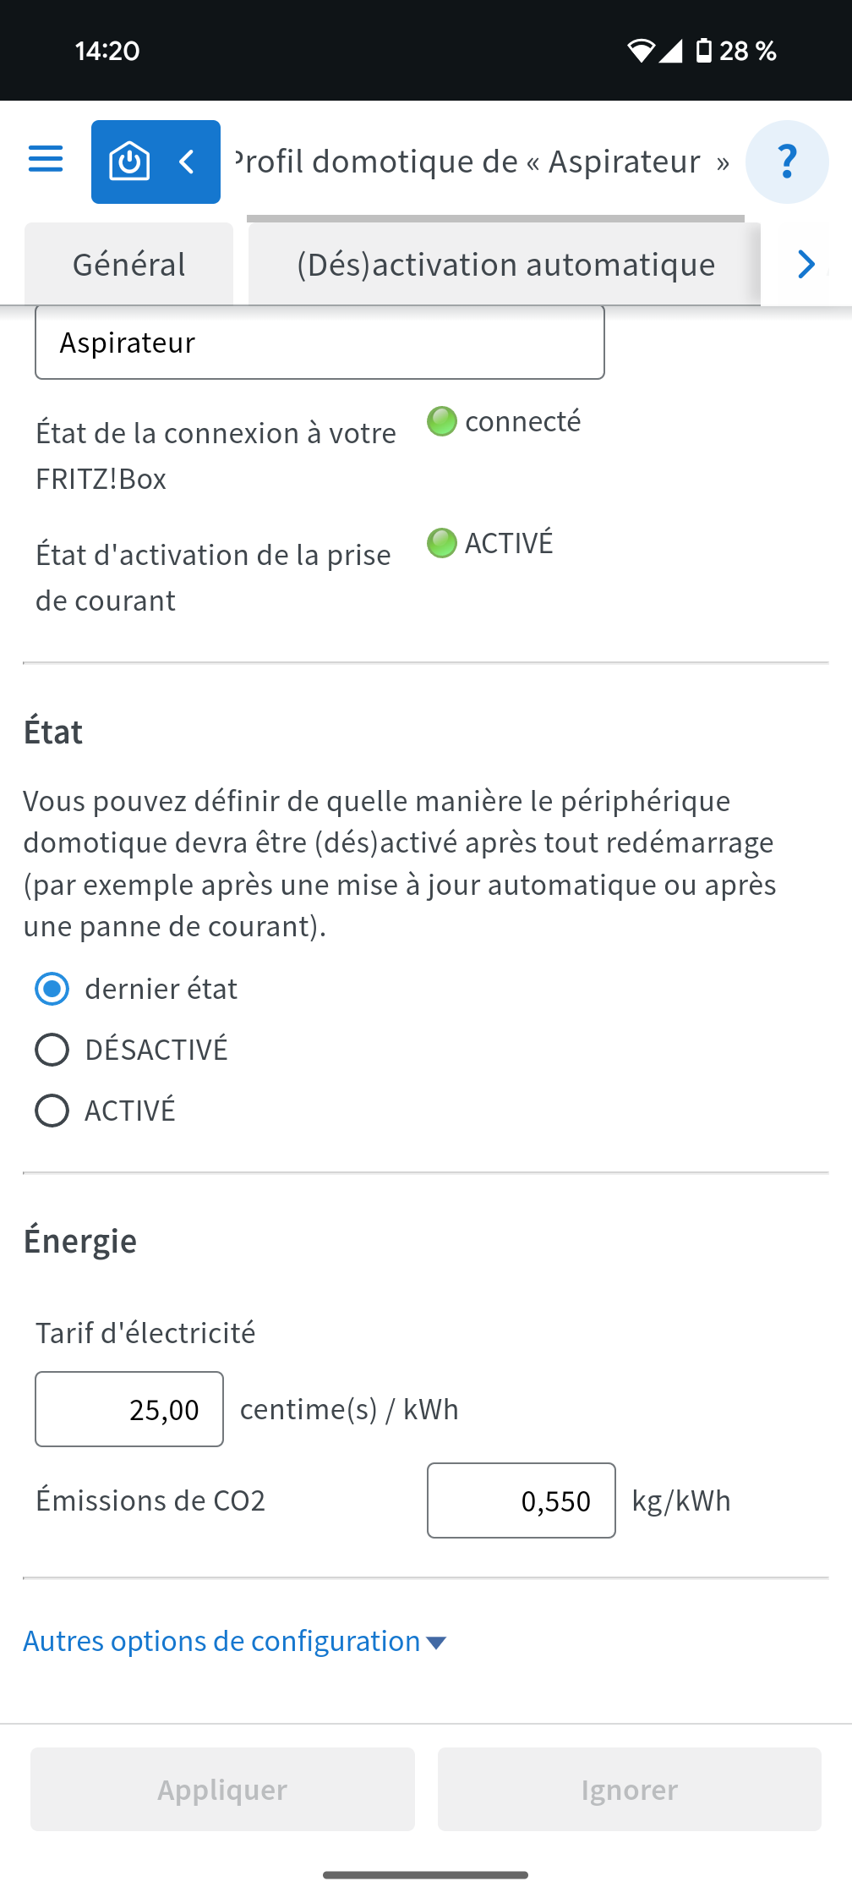852x1898 pixels.
Task: Open help with the question mark
Action: click(786, 162)
